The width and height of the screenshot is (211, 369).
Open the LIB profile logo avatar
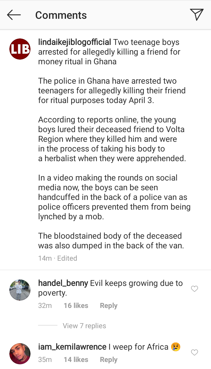click(20, 49)
